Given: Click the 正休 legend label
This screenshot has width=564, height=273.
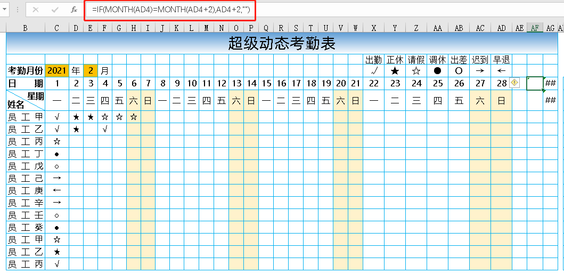Looking at the screenshot, I should (x=395, y=59).
